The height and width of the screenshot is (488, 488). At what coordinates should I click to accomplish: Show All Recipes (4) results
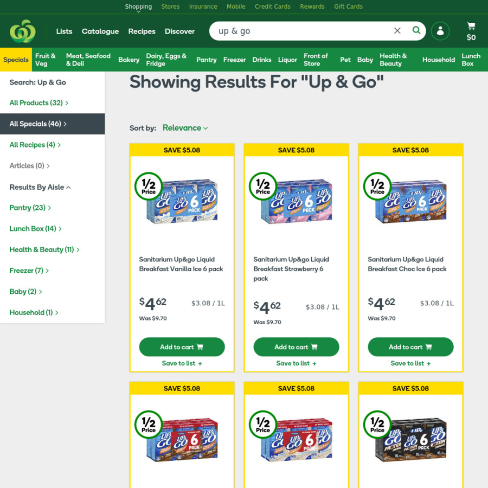click(x=35, y=145)
